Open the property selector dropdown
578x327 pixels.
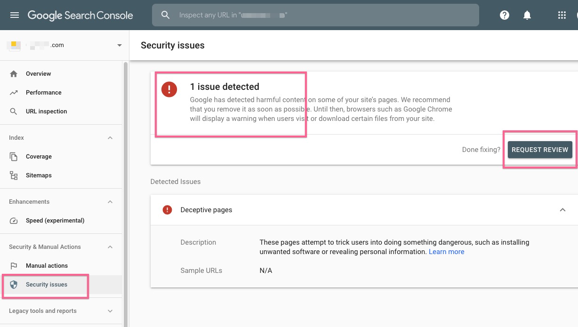click(x=119, y=45)
